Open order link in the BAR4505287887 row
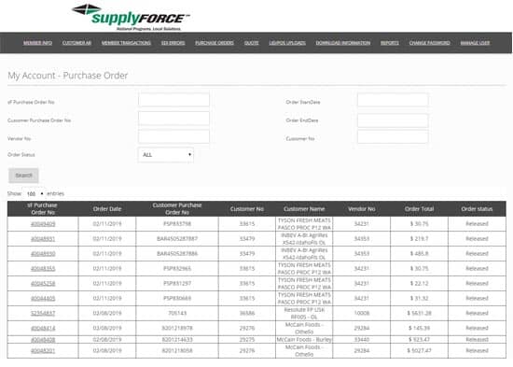513x367 pixels. coord(43,239)
